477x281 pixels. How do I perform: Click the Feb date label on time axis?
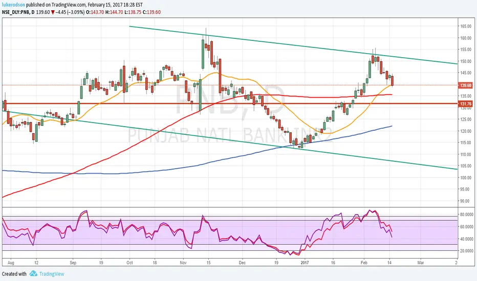364,263
